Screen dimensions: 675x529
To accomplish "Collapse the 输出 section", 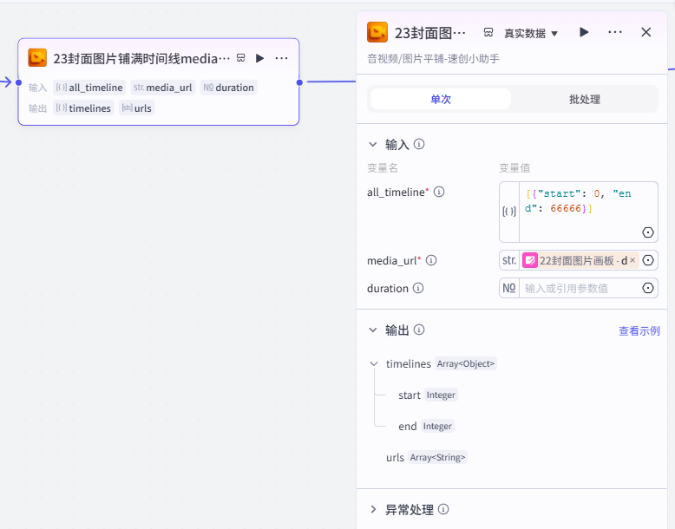I will (373, 330).
